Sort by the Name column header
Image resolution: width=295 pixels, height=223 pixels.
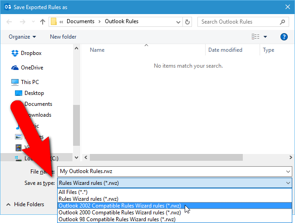pyautogui.click(x=97, y=50)
